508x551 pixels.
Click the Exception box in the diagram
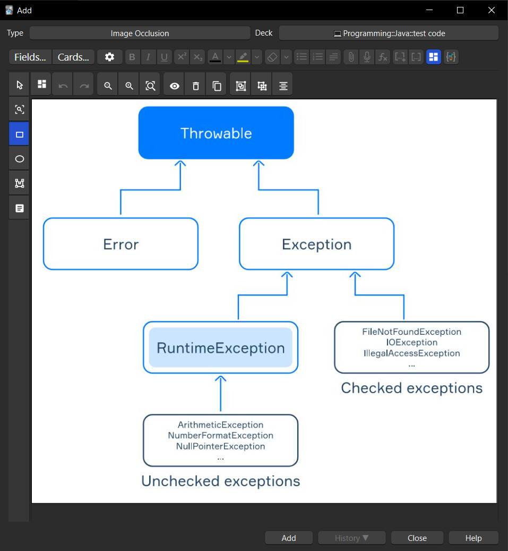click(317, 244)
